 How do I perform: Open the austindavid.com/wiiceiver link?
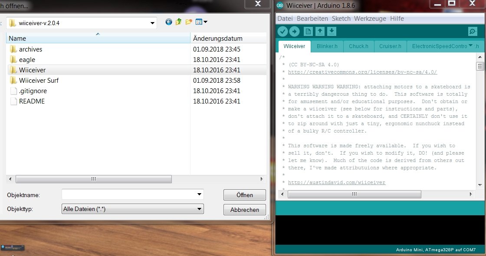pos(337,183)
